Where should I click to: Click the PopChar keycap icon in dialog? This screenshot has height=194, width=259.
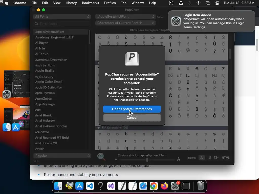tap(132, 59)
